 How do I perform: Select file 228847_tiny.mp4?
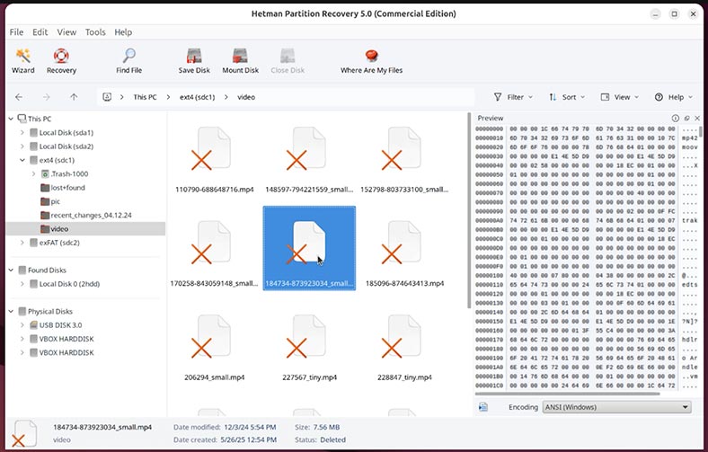click(x=404, y=348)
